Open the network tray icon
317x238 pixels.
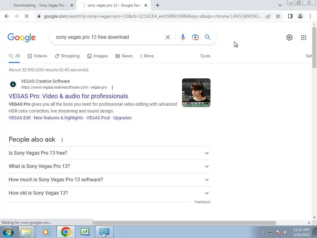pyautogui.click(x=271, y=232)
